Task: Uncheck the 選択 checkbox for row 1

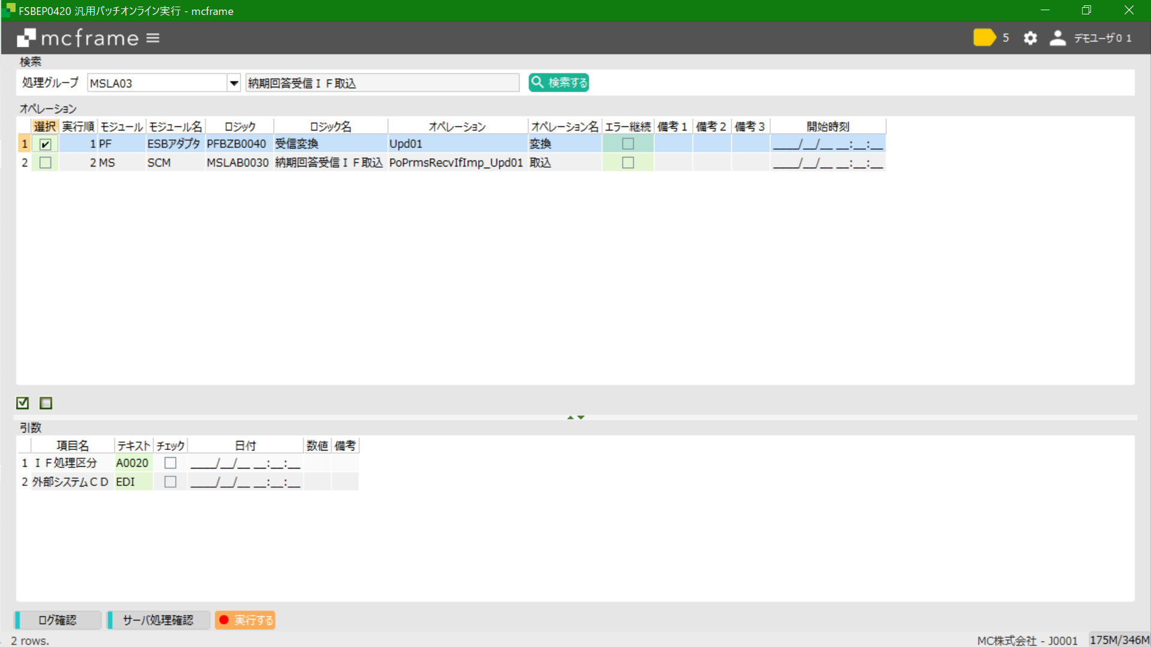Action: coord(45,143)
